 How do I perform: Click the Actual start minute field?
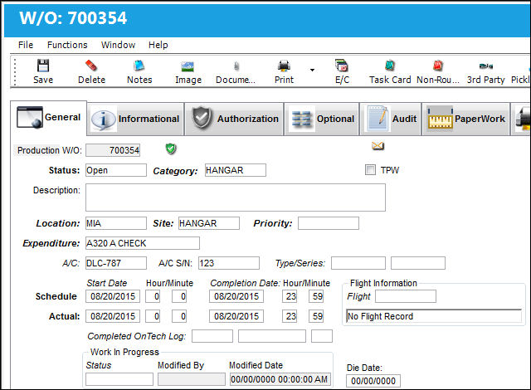pos(179,316)
